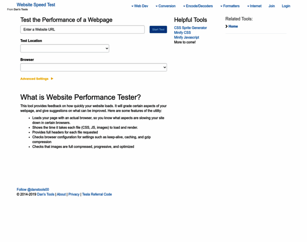The width and height of the screenshot is (307, 242).
Task: Click 'What is Website Performance Tester?' heading
Action: [x=80, y=97]
